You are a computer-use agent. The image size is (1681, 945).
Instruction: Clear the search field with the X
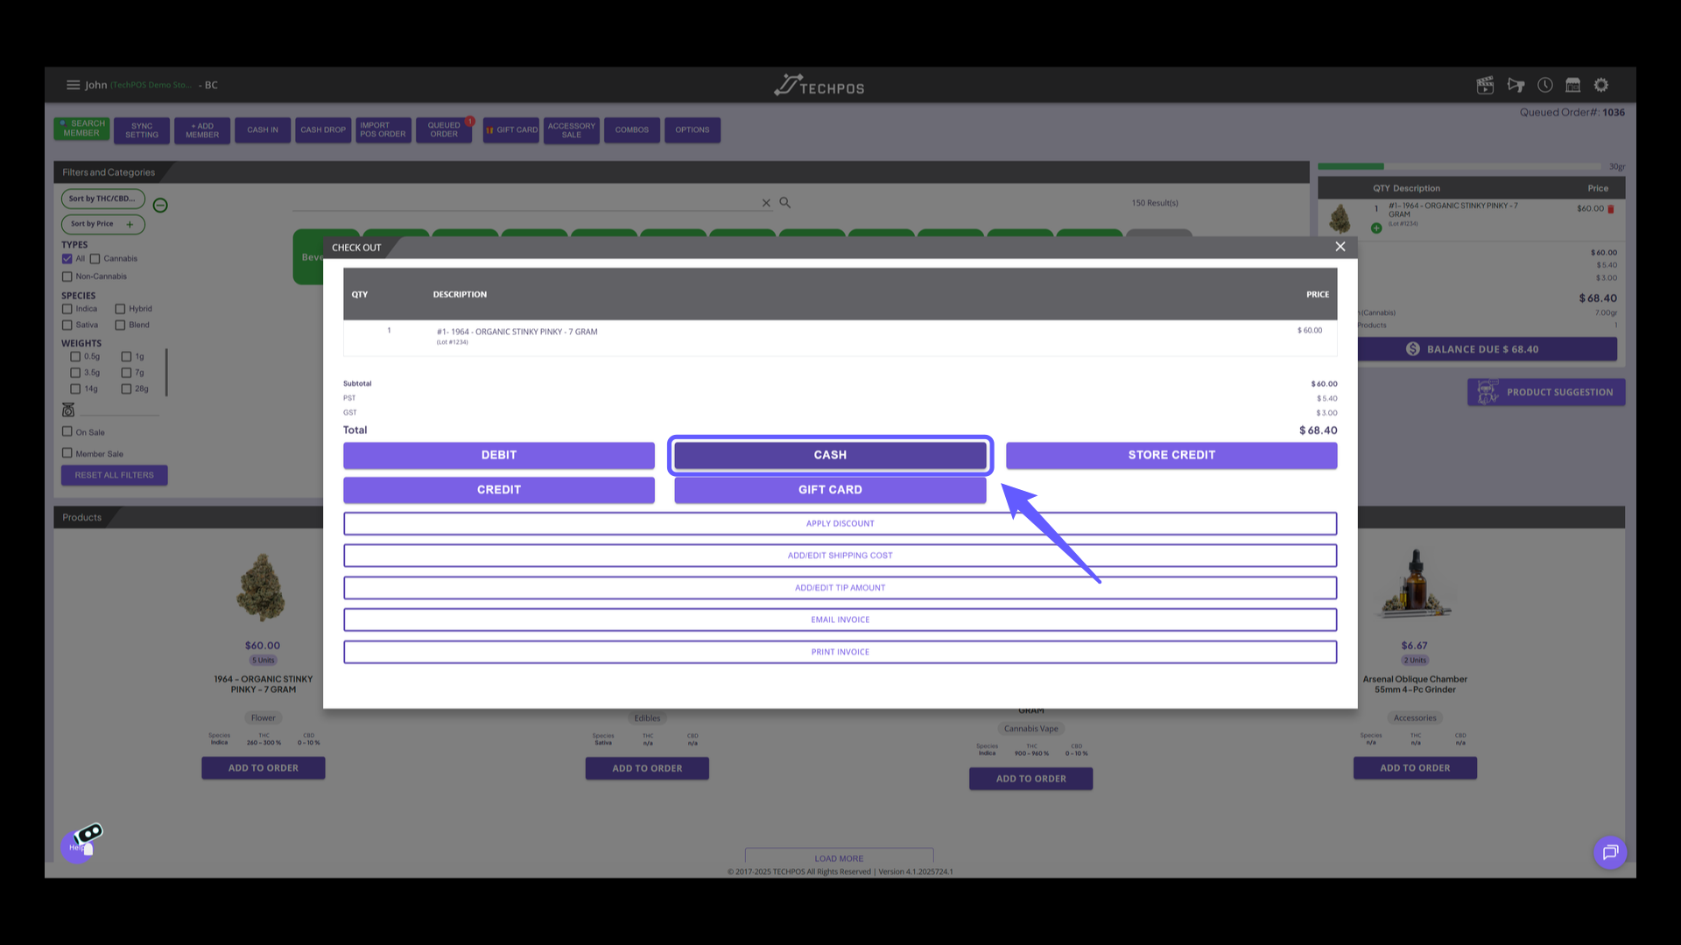point(766,203)
